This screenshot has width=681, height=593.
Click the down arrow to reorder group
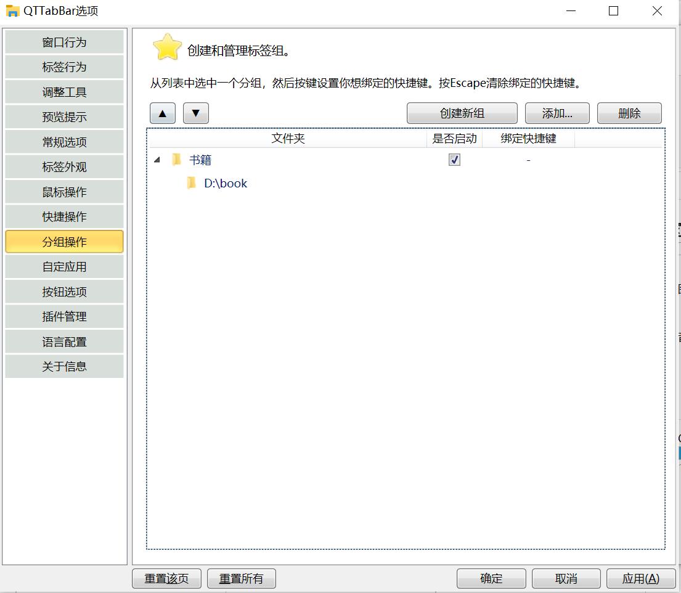pos(195,113)
